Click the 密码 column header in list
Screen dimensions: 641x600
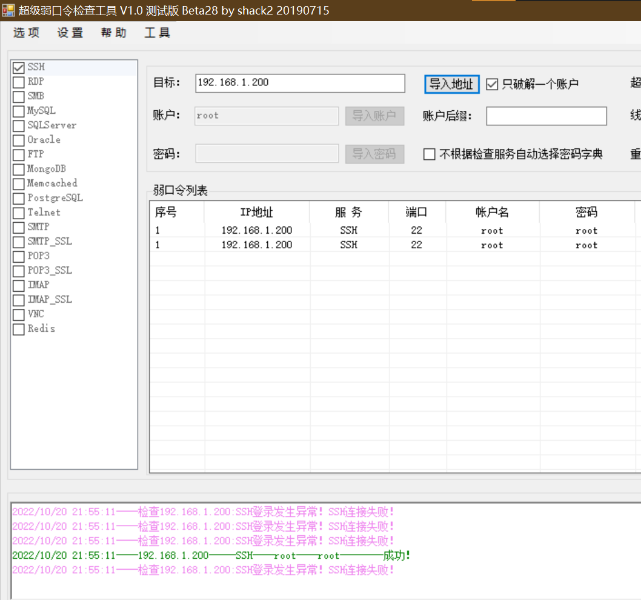587,212
